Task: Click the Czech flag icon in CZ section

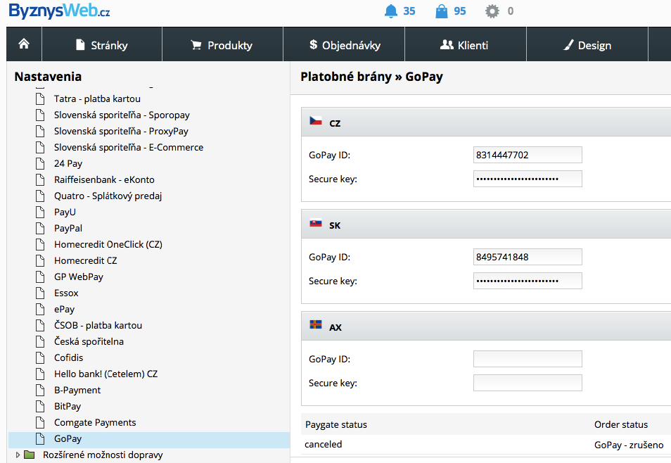Action: click(316, 122)
